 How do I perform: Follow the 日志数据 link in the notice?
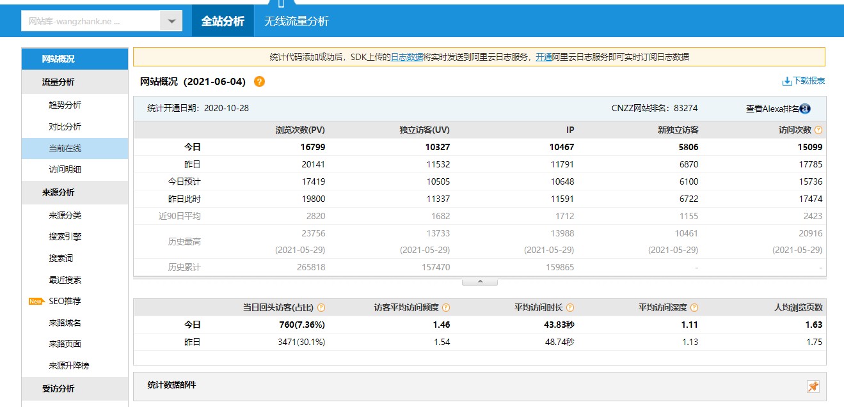pyautogui.click(x=407, y=57)
